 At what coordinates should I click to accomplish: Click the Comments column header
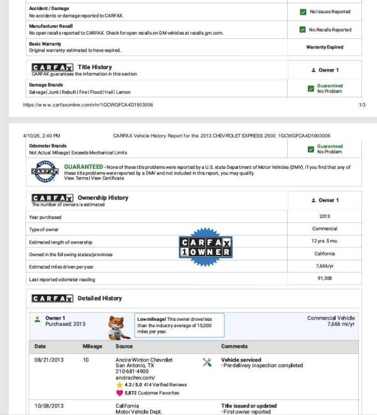[234, 346]
